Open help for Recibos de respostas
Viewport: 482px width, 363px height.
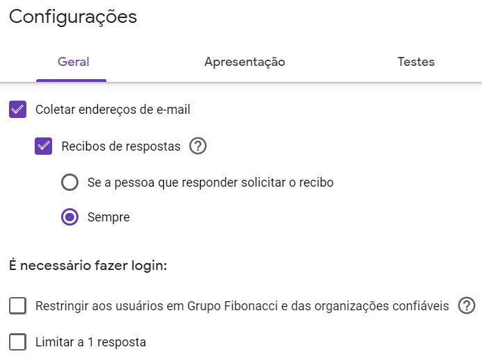click(198, 146)
